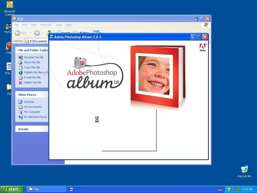The image size is (257, 193).
Task: Click Publish this file to the Web
Action: 36,72
